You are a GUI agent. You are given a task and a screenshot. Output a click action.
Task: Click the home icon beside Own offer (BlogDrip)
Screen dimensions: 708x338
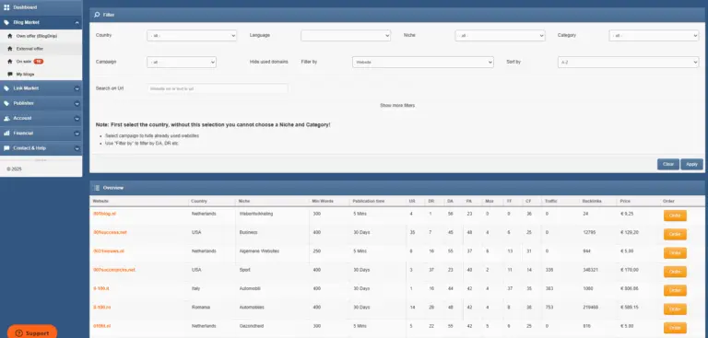10,36
